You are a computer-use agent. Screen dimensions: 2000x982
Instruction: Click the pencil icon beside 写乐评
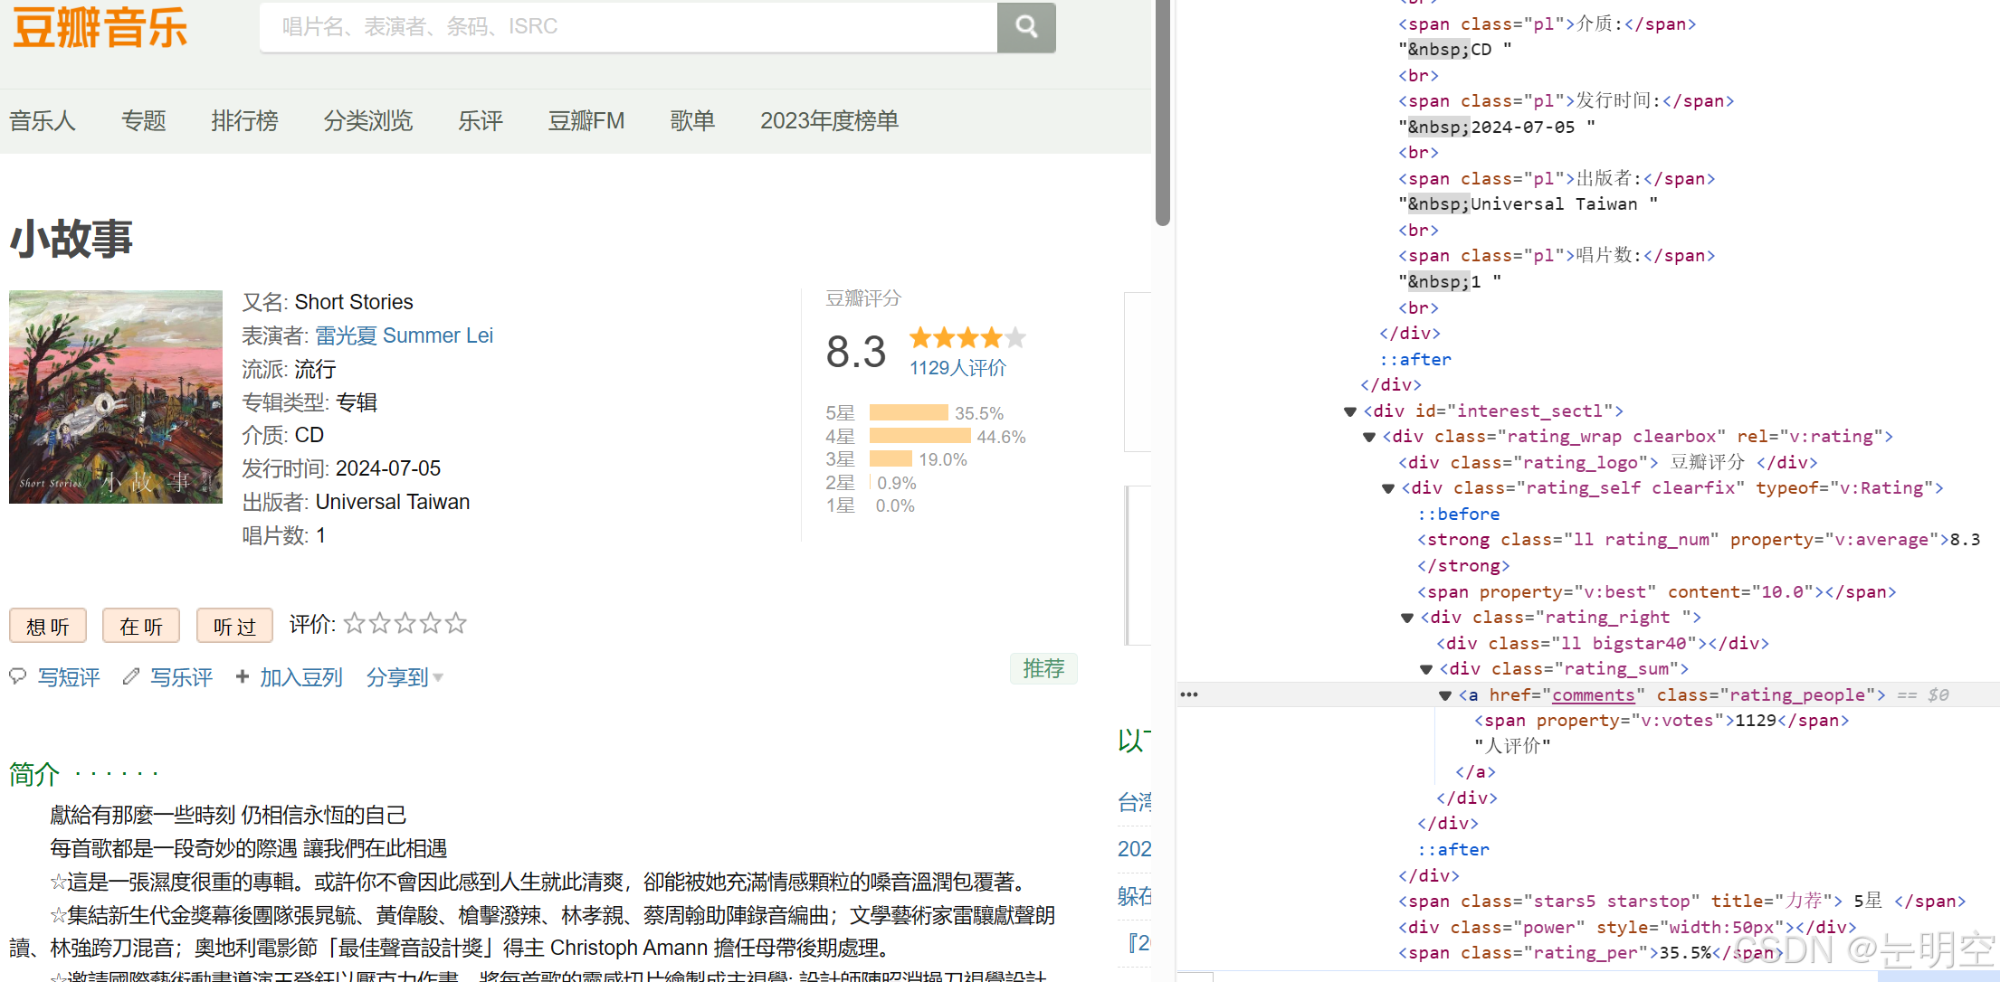131,676
